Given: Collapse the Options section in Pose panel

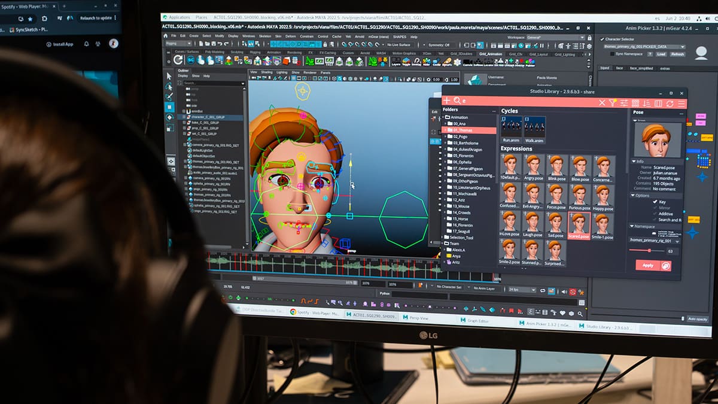Looking at the screenshot, I should [x=633, y=196].
